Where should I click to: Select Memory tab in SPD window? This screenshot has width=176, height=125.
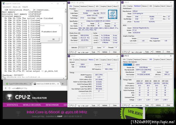(145, 60)
